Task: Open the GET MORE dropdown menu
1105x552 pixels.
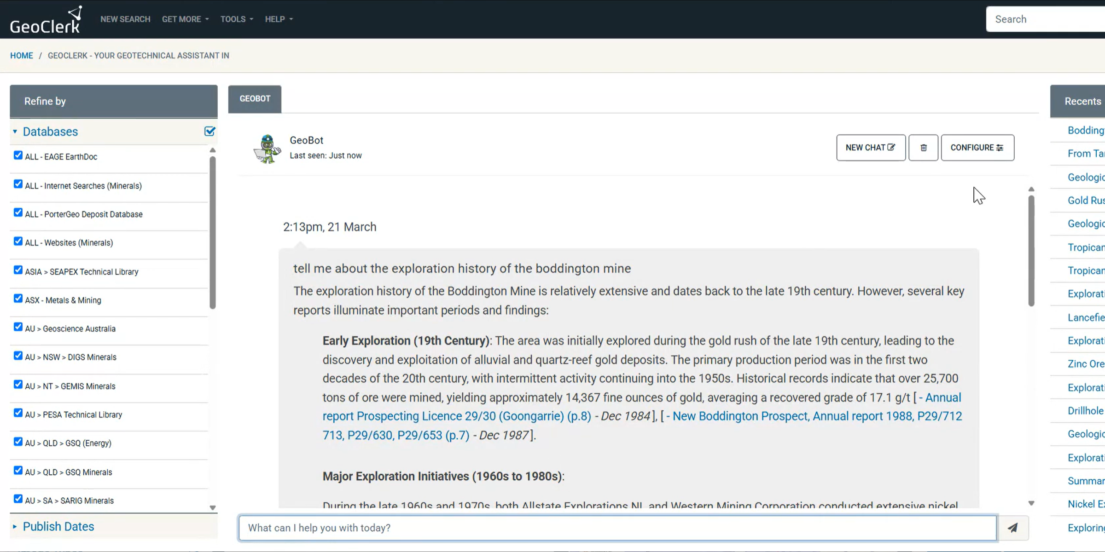Action: point(185,19)
